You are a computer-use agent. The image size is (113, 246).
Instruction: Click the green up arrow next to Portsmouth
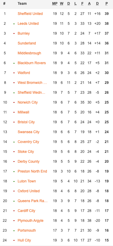[x=14, y=230]
